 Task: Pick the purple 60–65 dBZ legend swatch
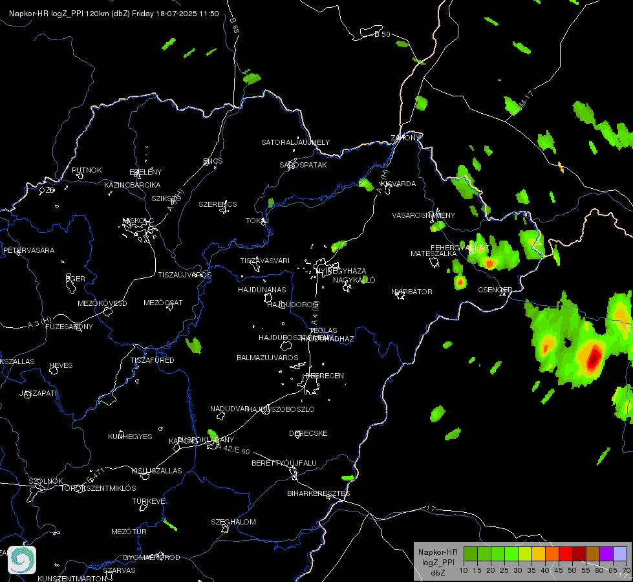coord(606,554)
